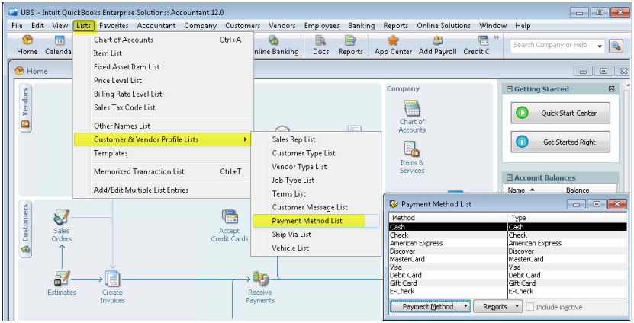The width and height of the screenshot is (634, 323).
Task: Collapse the Getting Started panel section
Action: [510, 89]
